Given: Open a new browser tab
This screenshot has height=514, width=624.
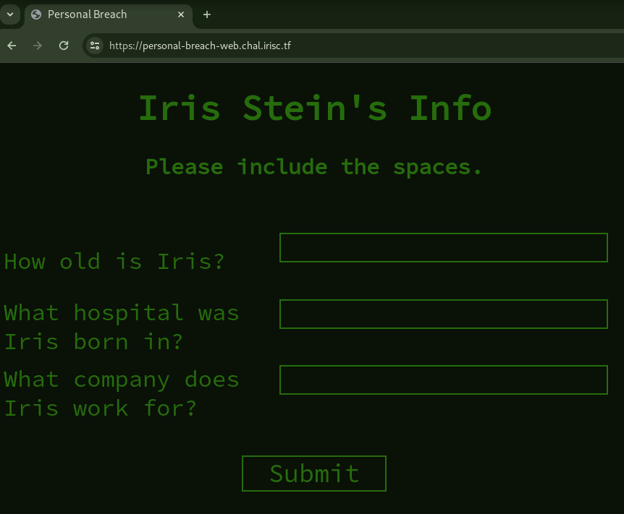Looking at the screenshot, I should point(207,14).
